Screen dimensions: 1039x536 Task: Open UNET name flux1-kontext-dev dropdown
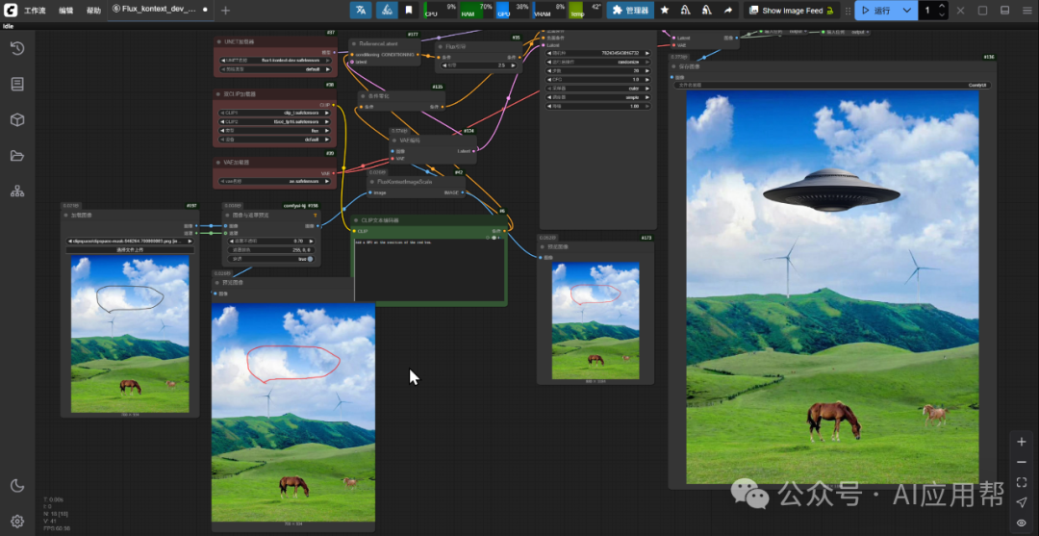[275, 60]
